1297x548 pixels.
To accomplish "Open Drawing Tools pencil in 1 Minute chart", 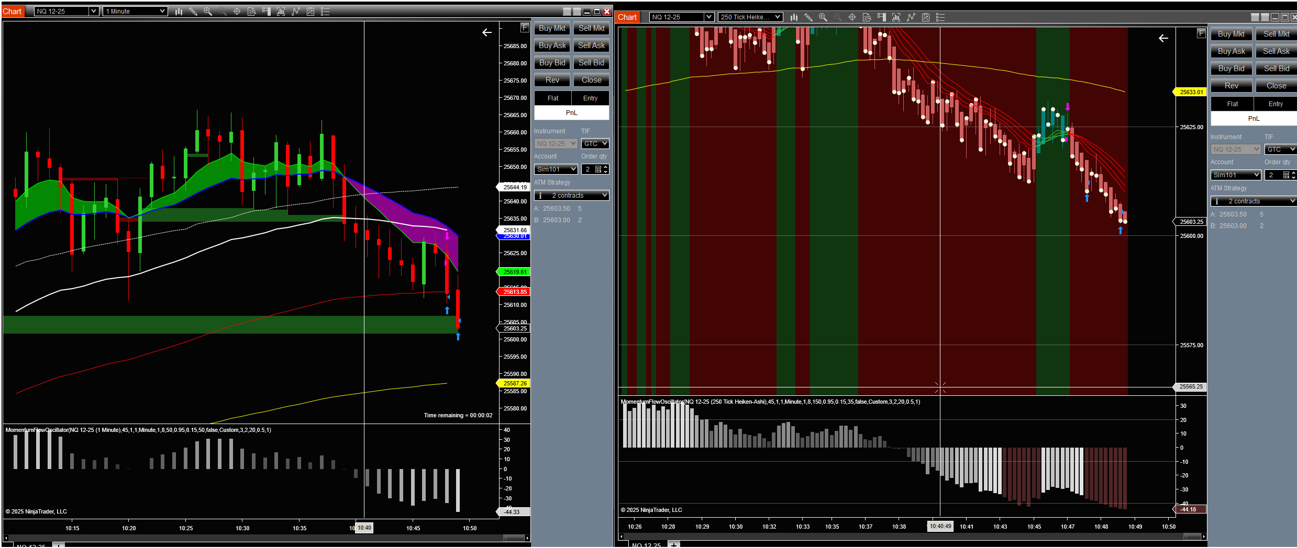I will point(193,12).
